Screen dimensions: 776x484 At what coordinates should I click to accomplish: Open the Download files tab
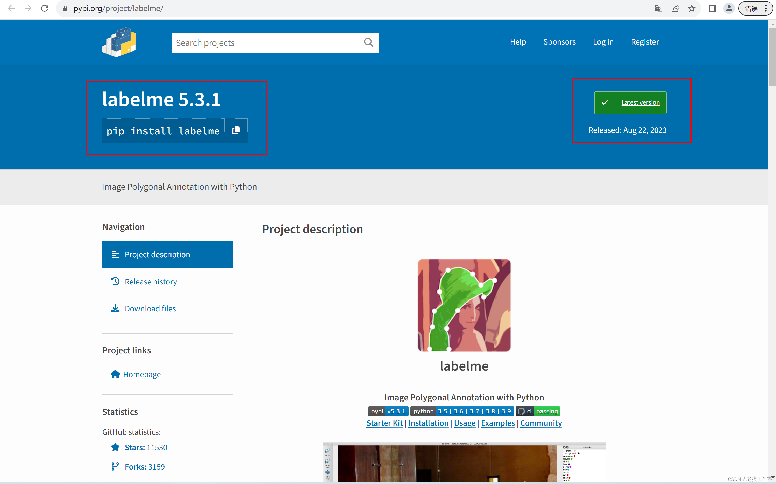click(x=150, y=309)
